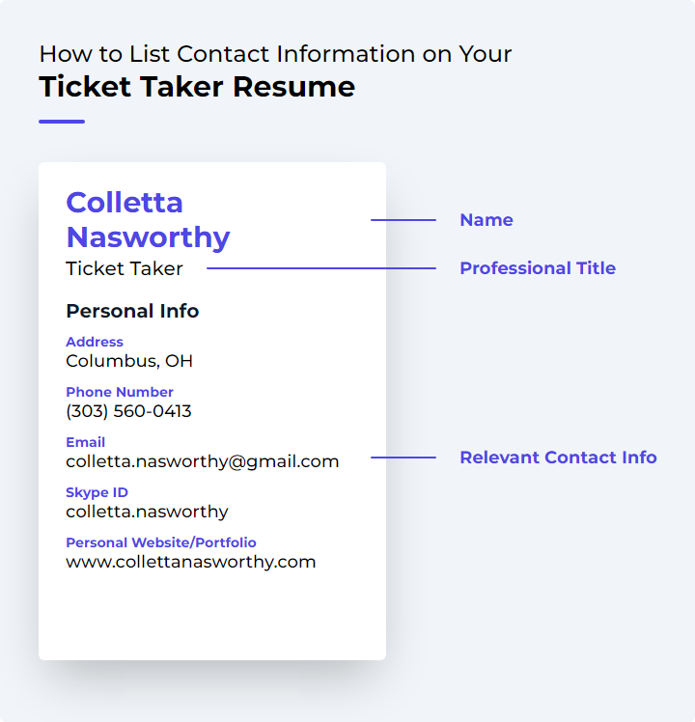Select the colletta.nasworthy Skype ID value
695x722 pixels.
147,512
